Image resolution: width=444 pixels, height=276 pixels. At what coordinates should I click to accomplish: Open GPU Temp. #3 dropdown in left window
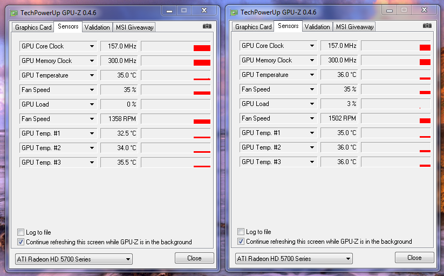click(58, 162)
